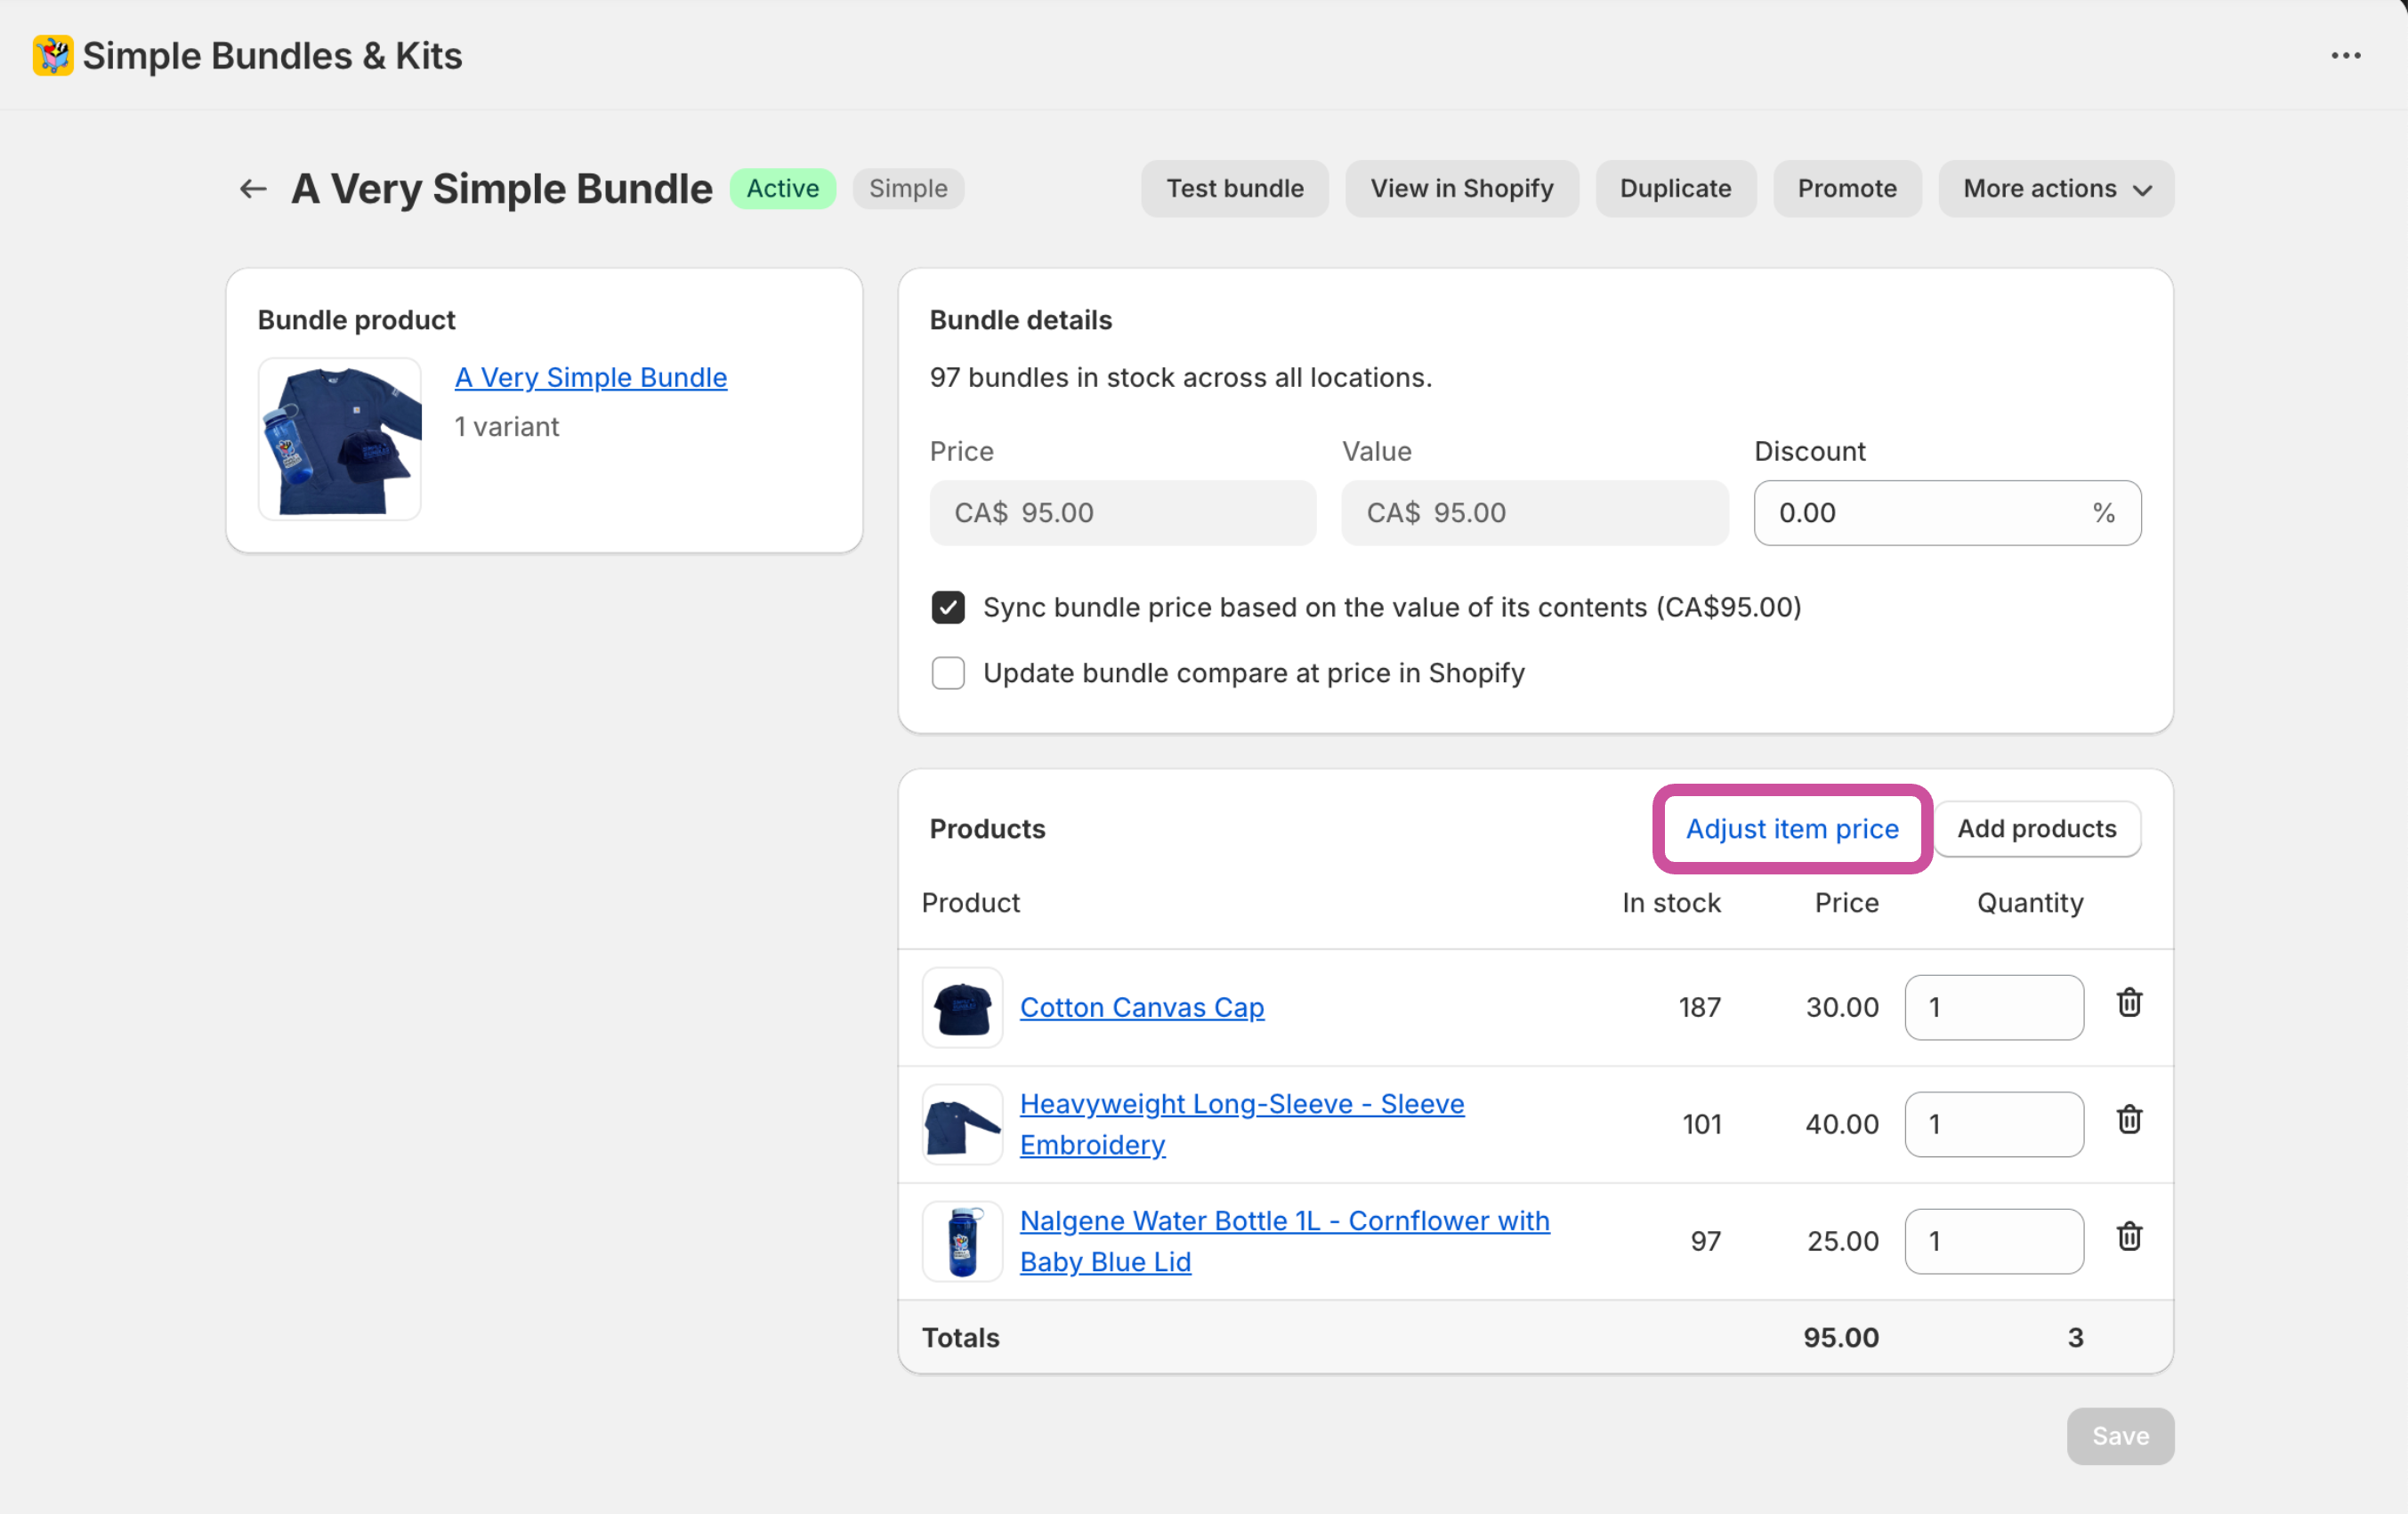Click the 101 in-stock value
This screenshot has height=1514, width=2408.
pyautogui.click(x=1701, y=1124)
